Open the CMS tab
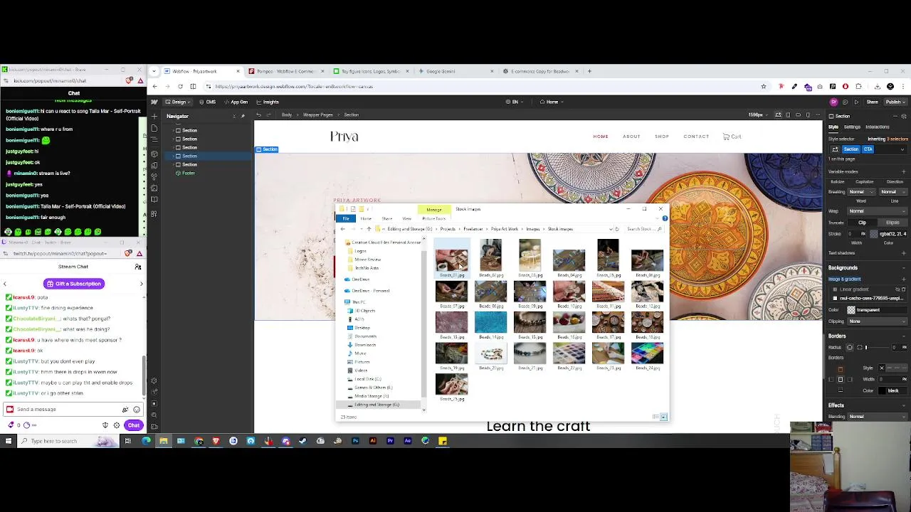The height and width of the screenshot is (512, 911). (206, 102)
